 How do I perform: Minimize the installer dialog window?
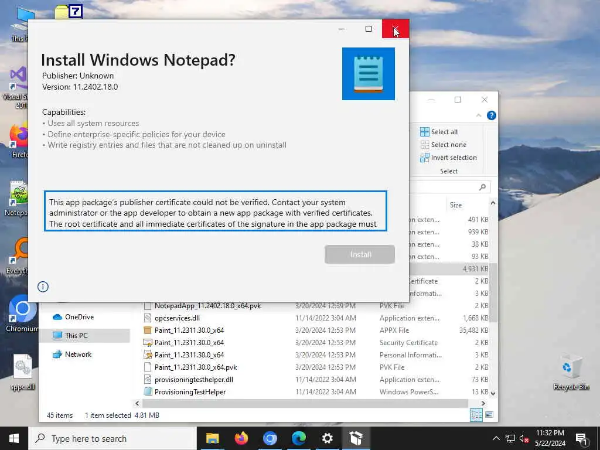pos(342,29)
